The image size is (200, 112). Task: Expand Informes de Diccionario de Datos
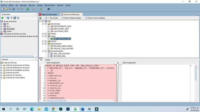2,65
